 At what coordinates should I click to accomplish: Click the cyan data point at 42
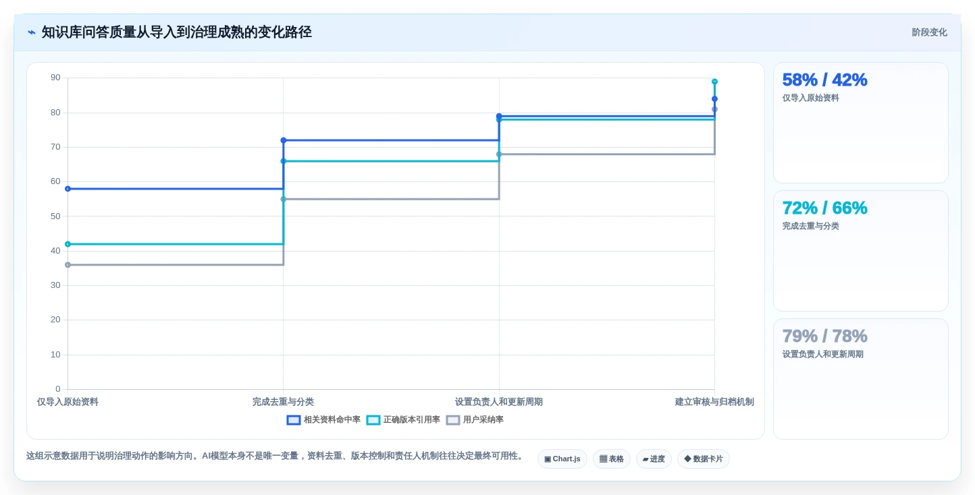68,244
